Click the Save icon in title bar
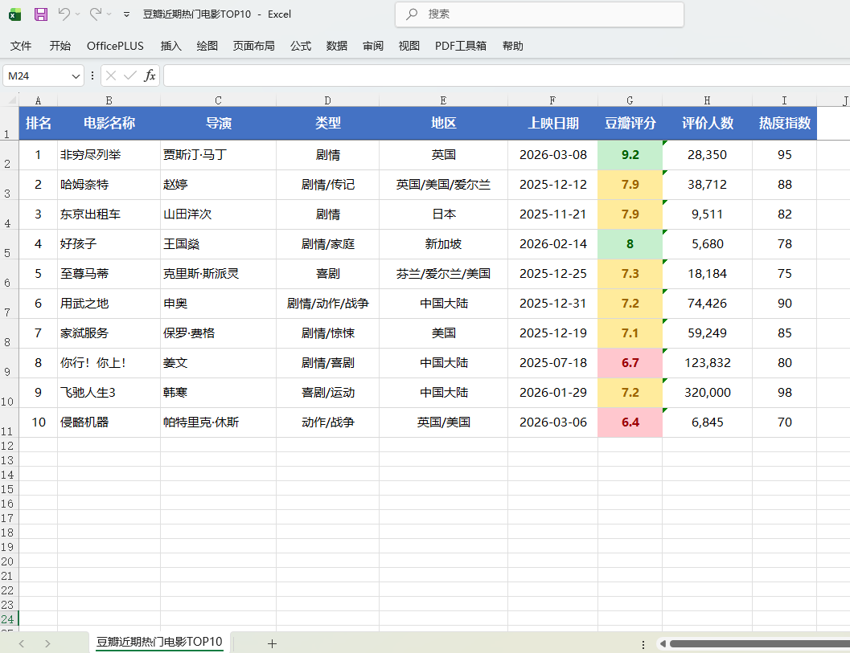 41,14
